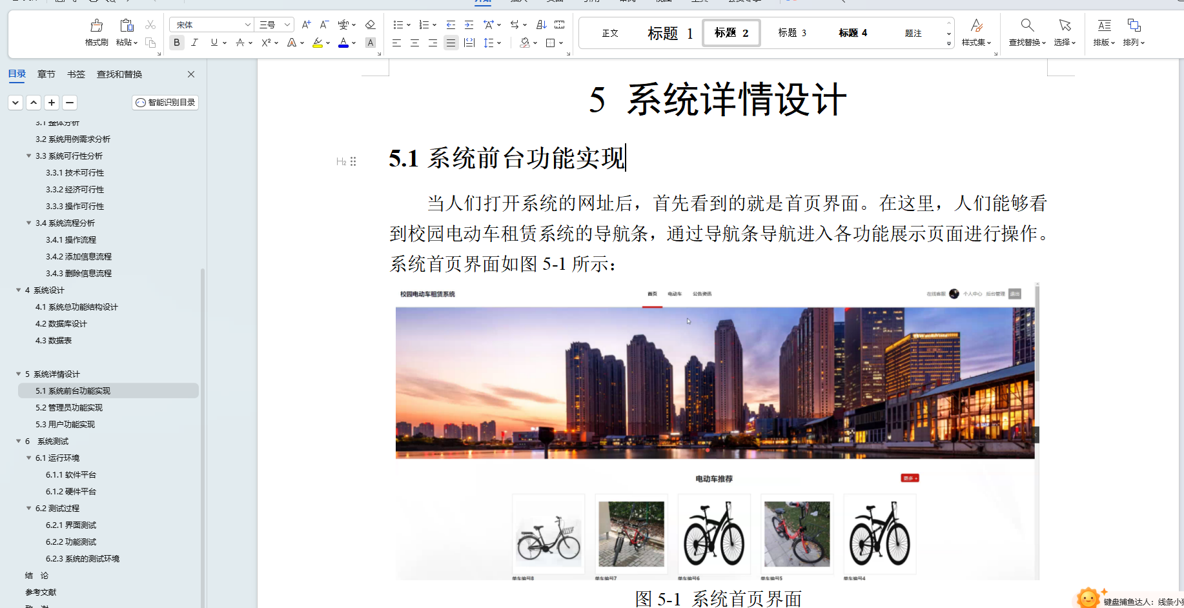Click the justify alignment icon
Image resolution: width=1184 pixels, height=608 pixels.
pyautogui.click(x=451, y=43)
